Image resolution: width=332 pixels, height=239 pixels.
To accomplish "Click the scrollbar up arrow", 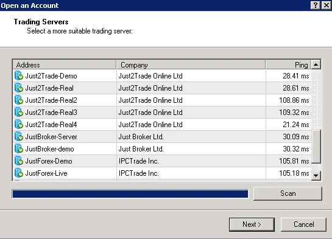I will [316, 64].
